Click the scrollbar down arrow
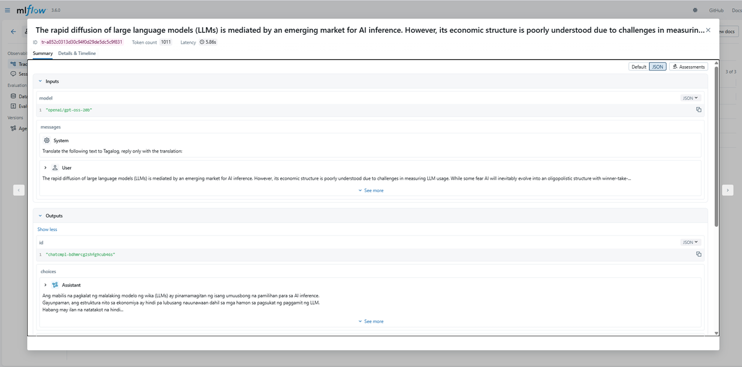The height and width of the screenshot is (367, 742). [x=717, y=333]
